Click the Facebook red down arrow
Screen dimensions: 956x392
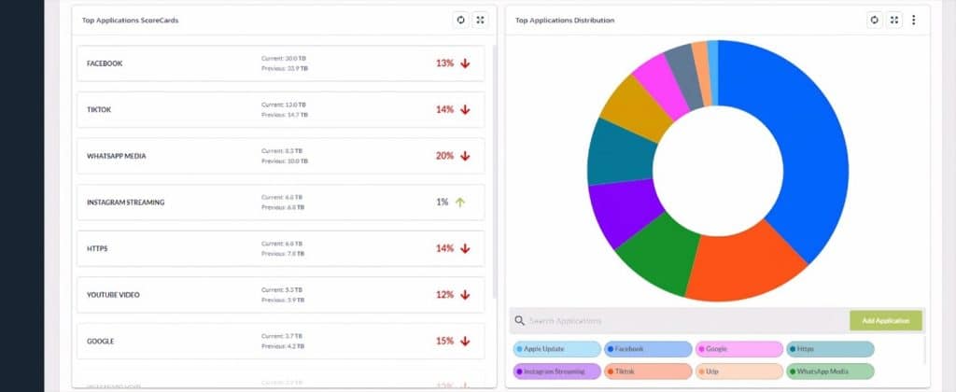click(465, 63)
